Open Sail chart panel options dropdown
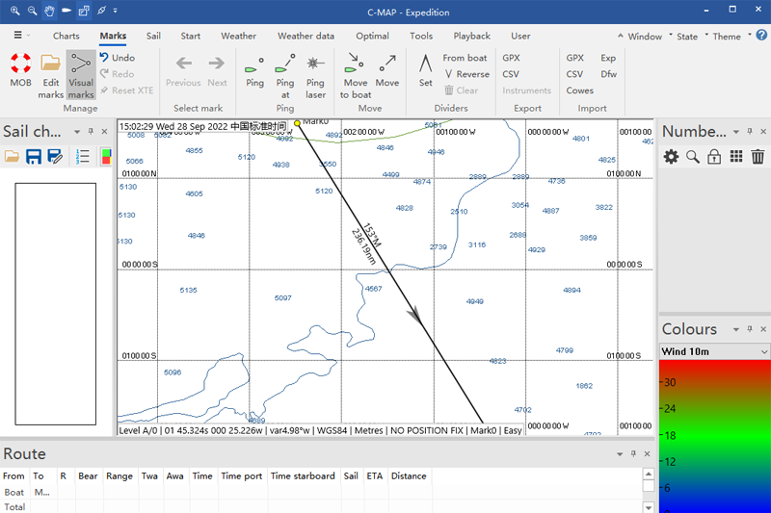Screen dimensions: 771x513 (x=77, y=132)
